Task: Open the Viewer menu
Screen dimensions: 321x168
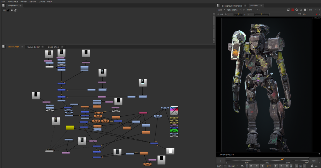Action: tap(24, 1)
